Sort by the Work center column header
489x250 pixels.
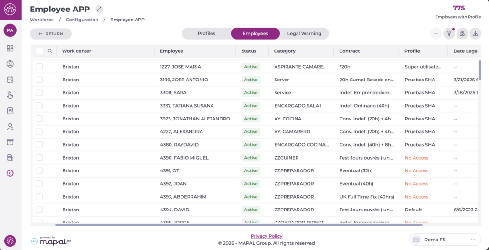click(x=76, y=51)
